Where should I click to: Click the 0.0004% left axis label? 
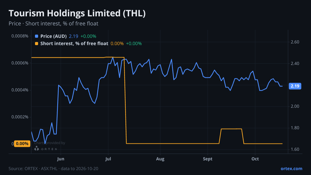[x=20, y=90]
